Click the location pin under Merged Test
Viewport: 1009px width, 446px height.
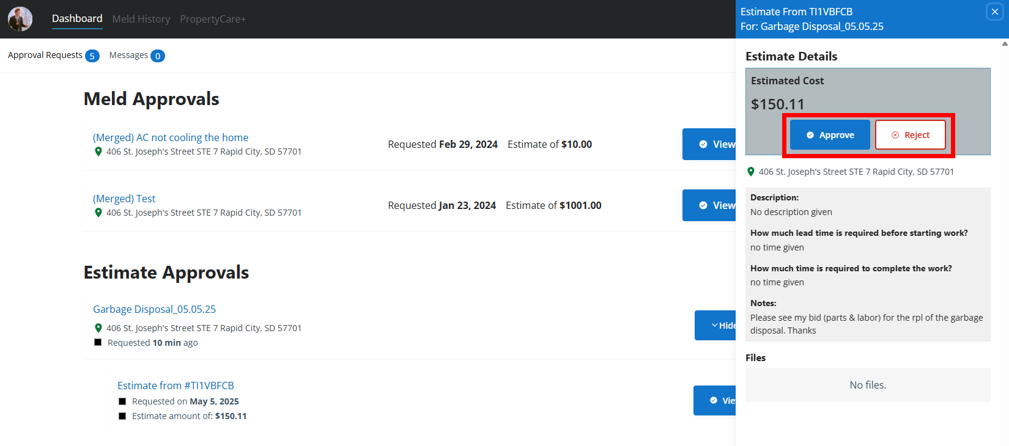click(98, 213)
